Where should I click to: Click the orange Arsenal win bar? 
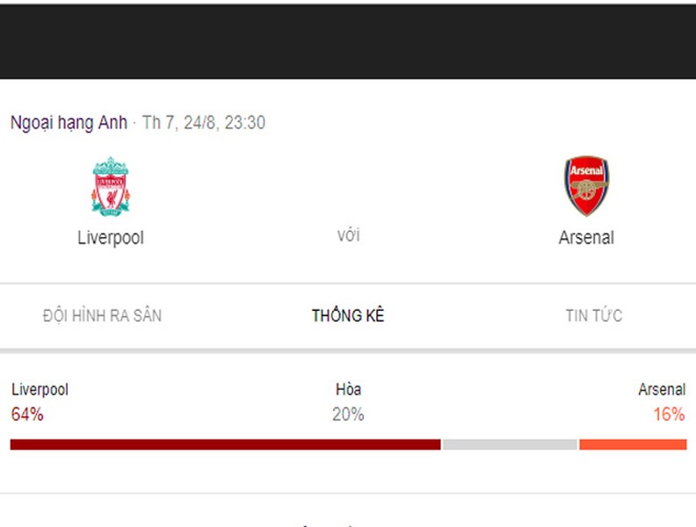point(633,444)
